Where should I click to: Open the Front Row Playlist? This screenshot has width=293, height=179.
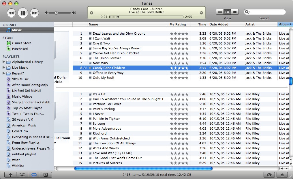(x=26, y=143)
